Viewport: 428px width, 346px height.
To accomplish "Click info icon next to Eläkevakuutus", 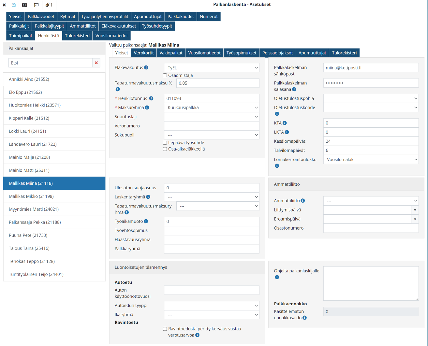I will [x=146, y=67].
